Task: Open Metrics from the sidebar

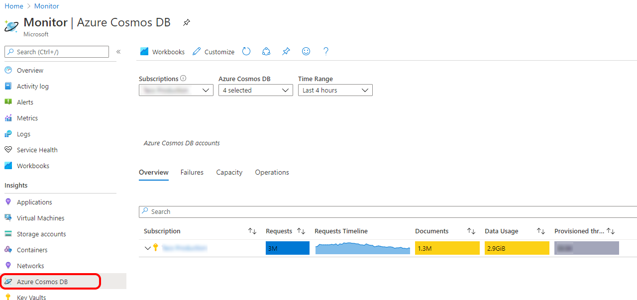Action: 28,118
